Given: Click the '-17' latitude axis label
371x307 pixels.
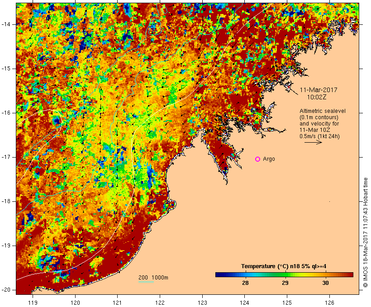Looking at the screenshot, I should [6, 157].
